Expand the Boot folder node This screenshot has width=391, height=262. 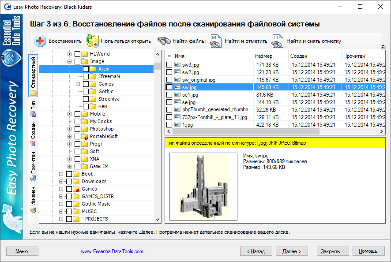coord(61,174)
